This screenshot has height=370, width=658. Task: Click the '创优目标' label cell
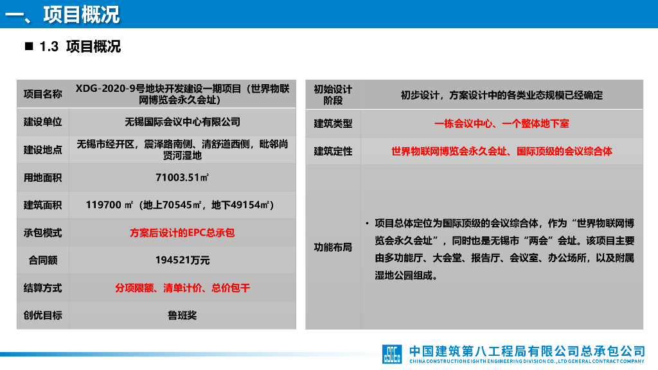43,315
